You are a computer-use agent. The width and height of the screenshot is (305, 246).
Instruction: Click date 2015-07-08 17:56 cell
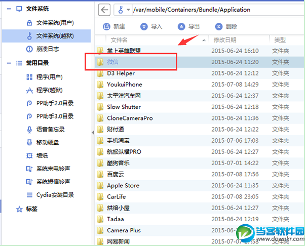pos(235,174)
